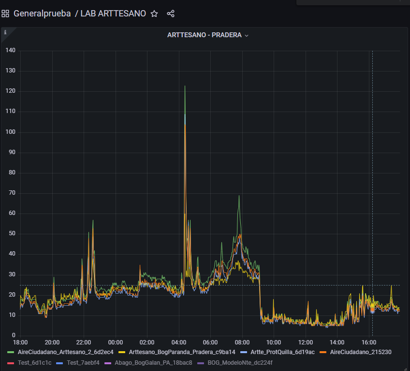
Task: Open blue color swatch for Test_7aebf4
Action: pos(59,363)
